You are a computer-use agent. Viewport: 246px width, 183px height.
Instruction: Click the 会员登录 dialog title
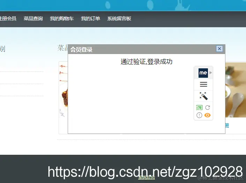pos(81,49)
